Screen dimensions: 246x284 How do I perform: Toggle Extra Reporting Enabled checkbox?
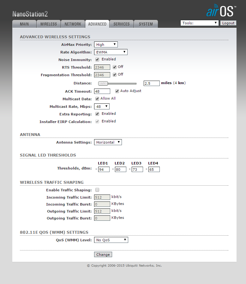click(97, 114)
